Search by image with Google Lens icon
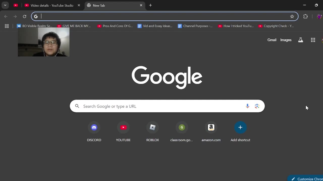Viewport: 323px width, 181px height. click(257, 106)
